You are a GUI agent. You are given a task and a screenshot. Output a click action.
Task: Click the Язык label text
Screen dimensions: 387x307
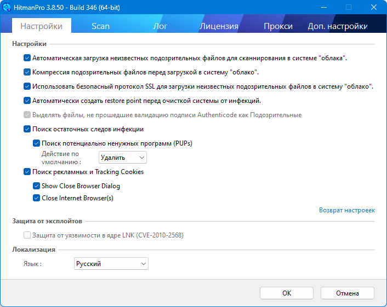[32, 264]
